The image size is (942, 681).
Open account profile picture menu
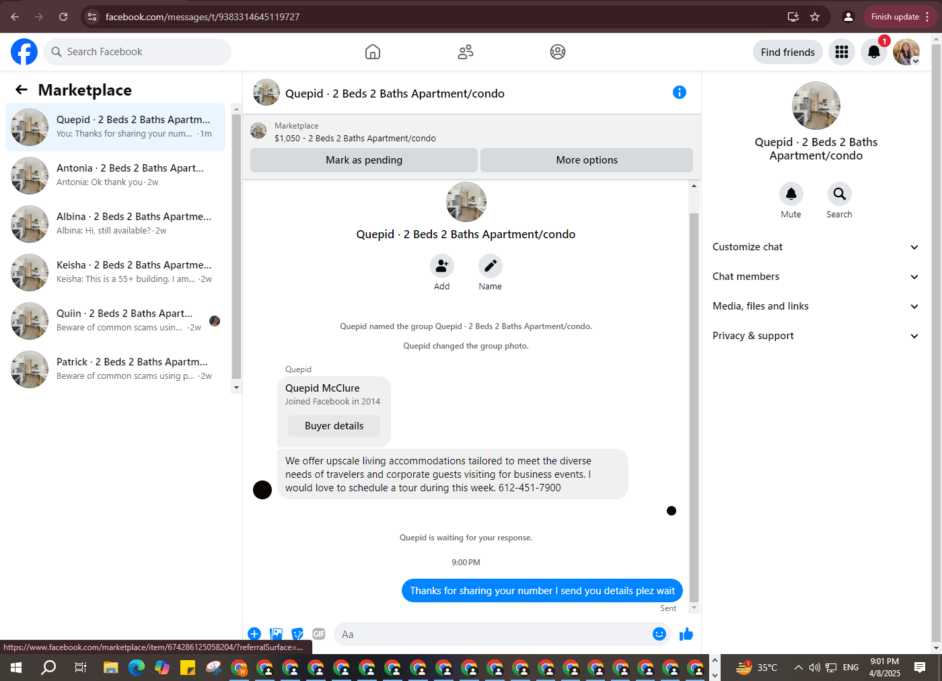click(x=906, y=52)
